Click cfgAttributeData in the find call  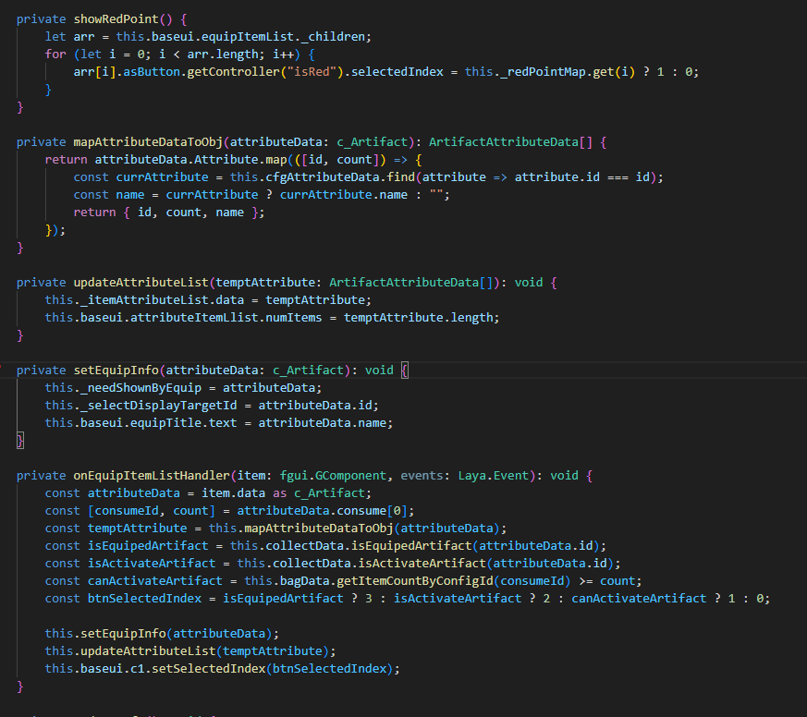[x=323, y=176]
